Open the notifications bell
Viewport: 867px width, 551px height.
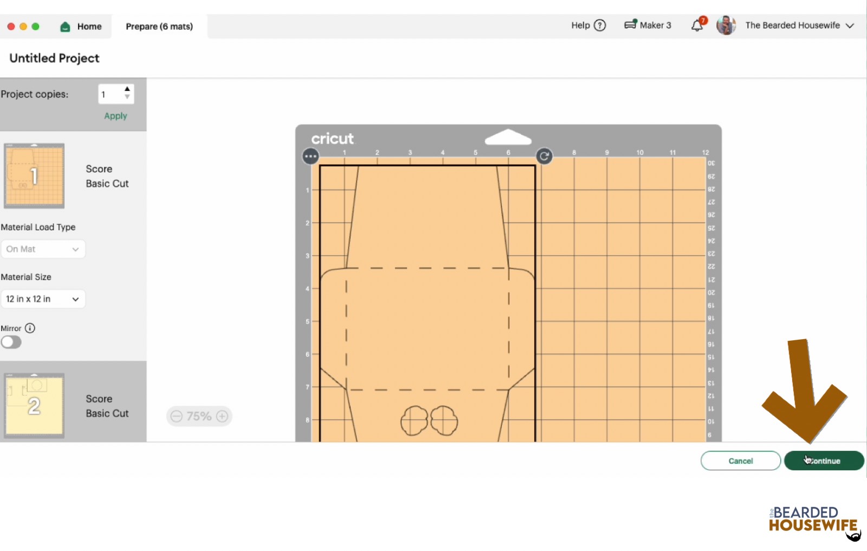[697, 25]
